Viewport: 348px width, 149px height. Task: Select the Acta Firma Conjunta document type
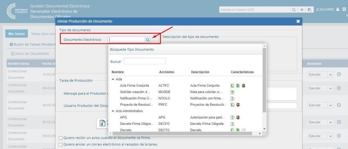pos(135,85)
